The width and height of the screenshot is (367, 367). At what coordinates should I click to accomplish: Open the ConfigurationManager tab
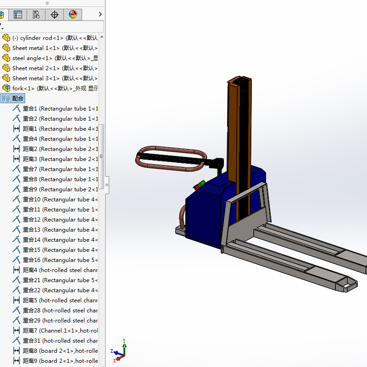tap(36, 15)
